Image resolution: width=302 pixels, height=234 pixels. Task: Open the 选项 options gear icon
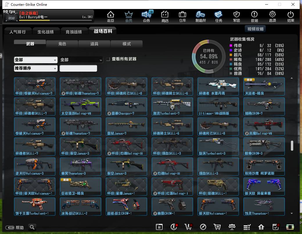coord(272,16)
